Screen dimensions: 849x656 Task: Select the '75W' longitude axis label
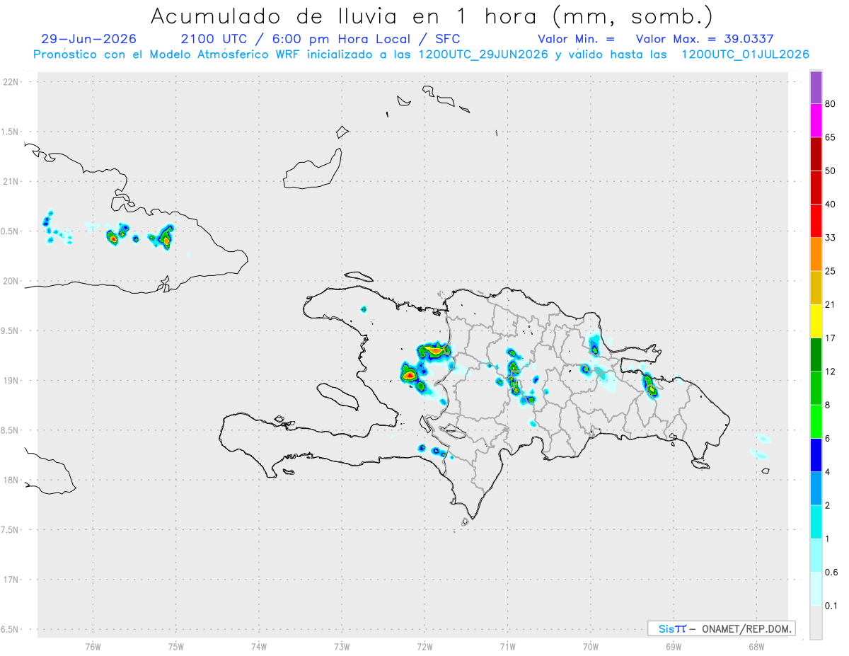click(176, 647)
